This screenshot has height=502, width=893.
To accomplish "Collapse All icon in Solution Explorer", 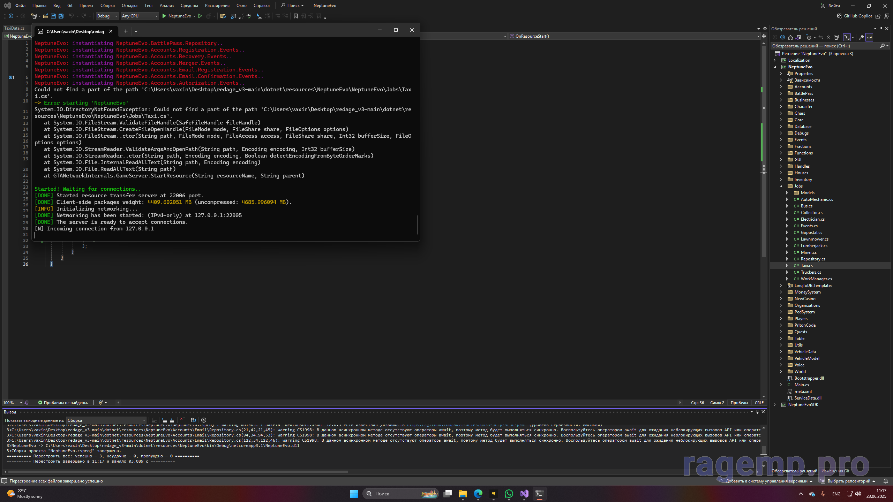I will (828, 37).
